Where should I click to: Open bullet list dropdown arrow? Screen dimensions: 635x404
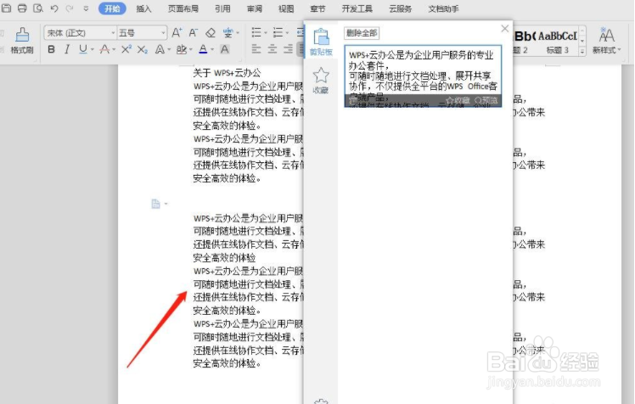(x=266, y=33)
